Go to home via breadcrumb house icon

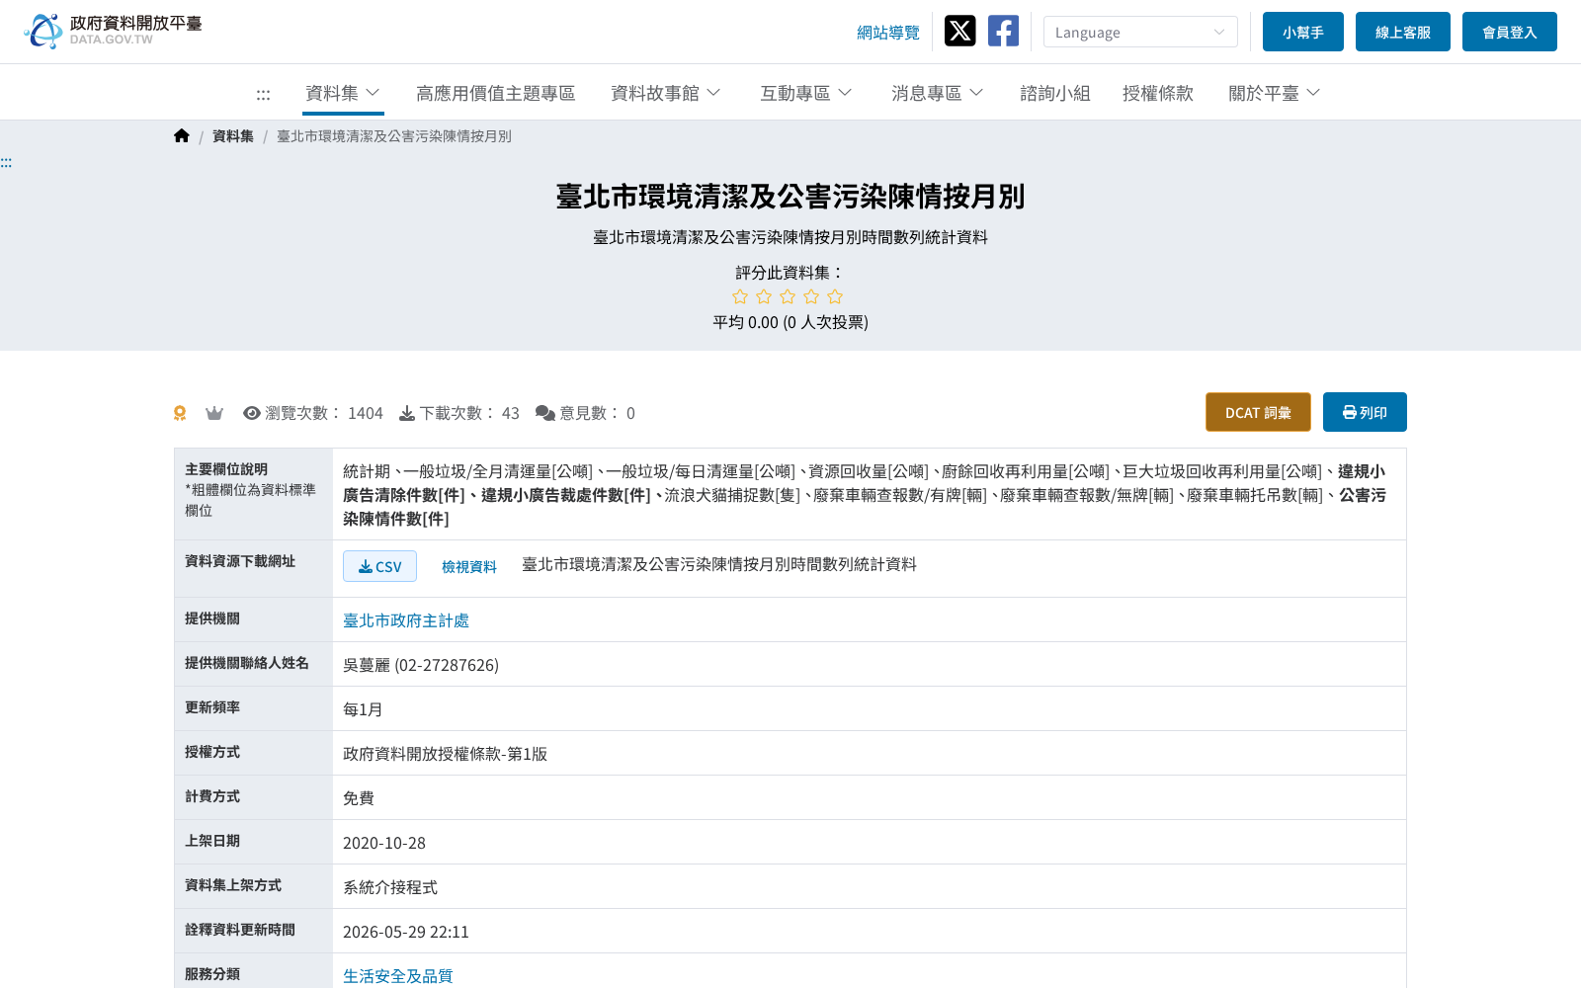182,135
